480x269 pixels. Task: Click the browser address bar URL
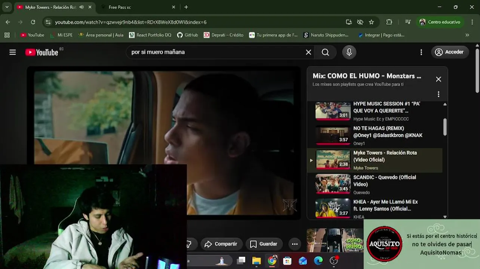pyautogui.click(x=130, y=22)
